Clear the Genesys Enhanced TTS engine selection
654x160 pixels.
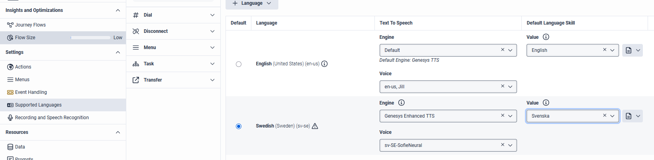pos(503,116)
